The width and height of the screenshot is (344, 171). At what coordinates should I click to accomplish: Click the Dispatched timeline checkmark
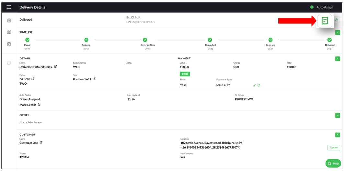pos(210,40)
